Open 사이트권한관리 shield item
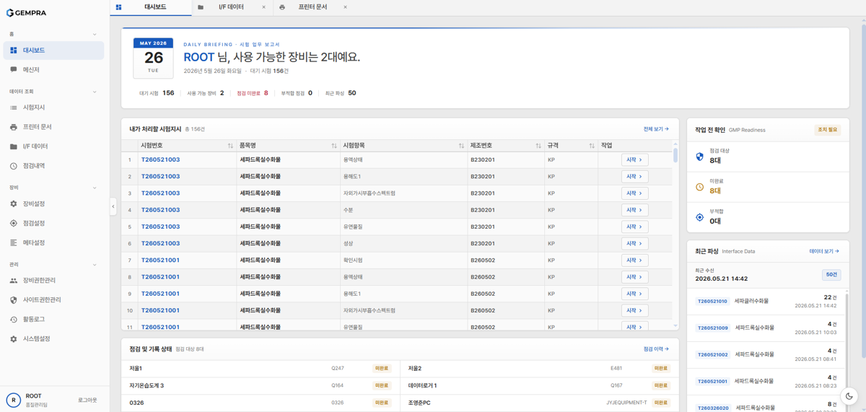866x412 pixels. [x=53, y=300]
